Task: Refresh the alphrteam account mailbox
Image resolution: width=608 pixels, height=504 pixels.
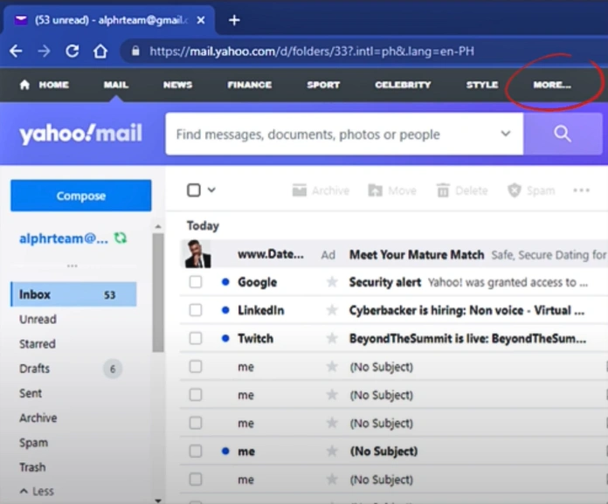Action: [121, 238]
